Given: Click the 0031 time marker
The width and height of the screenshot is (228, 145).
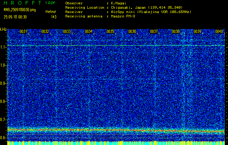Looking at the screenshot, I should point(23,32).
